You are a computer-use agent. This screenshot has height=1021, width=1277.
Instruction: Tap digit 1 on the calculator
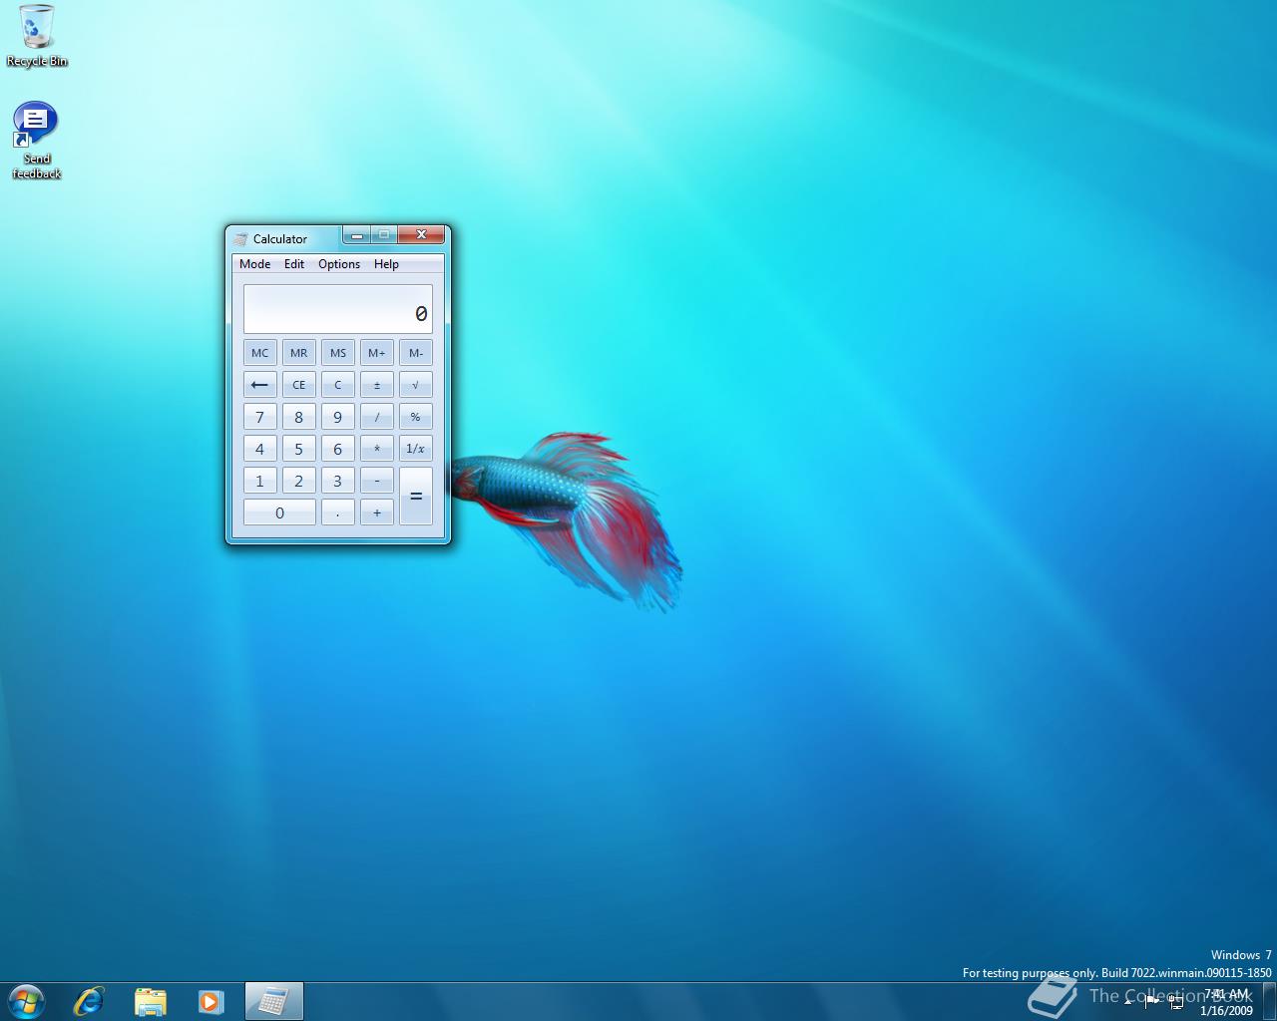coord(260,481)
